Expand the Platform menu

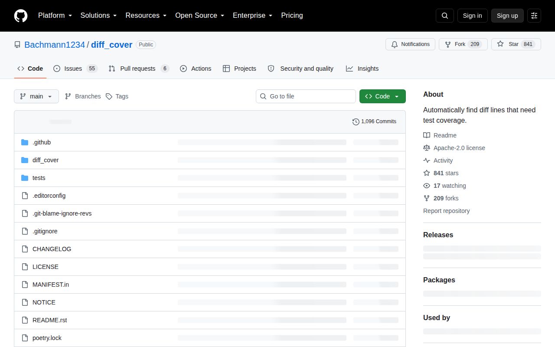pyautogui.click(x=55, y=16)
